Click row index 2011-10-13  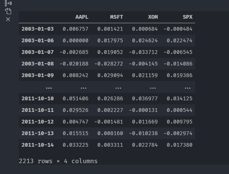[38, 133]
